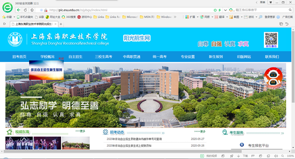Click the horizontal scrollbar thumb
Image resolution: width=295 pixels, height=159 pixels.
click(x=123, y=151)
